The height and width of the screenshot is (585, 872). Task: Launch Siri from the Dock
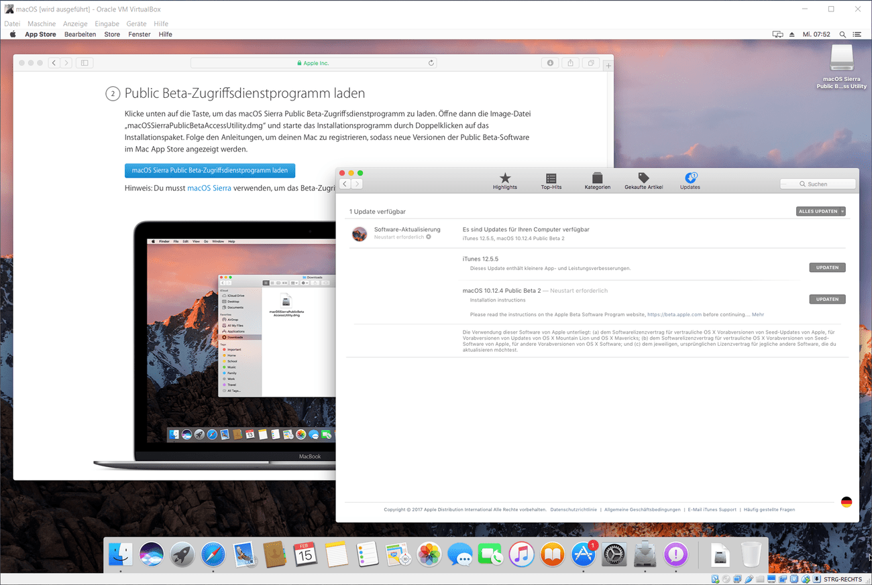tap(152, 554)
